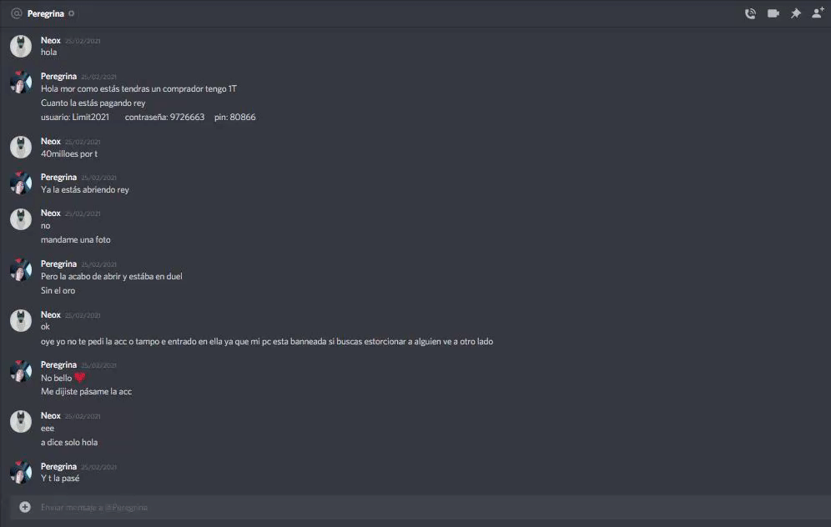
Task: Add friends to this DM
Action: (818, 13)
